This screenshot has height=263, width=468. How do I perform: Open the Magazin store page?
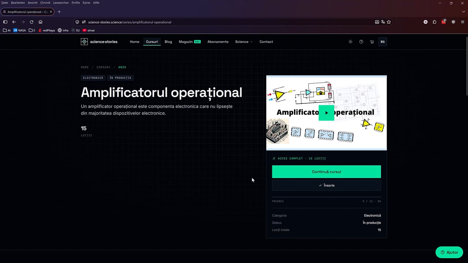tap(190, 42)
